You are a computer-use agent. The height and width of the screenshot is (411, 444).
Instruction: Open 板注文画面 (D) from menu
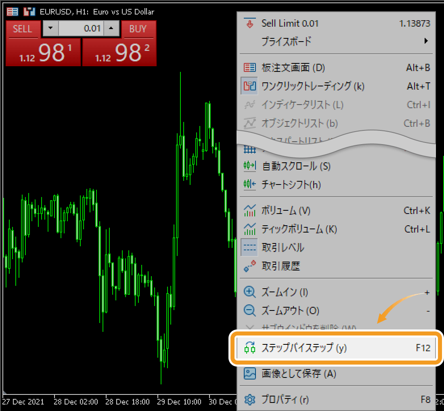pos(336,68)
